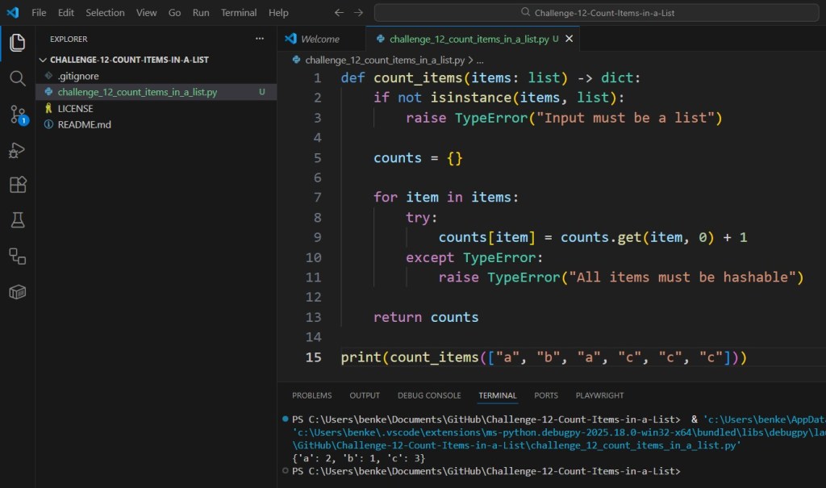This screenshot has width=826, height=488.
Task: Close the challenge_12_count_items_in_a_list.py tab
Action: (569, 38)
